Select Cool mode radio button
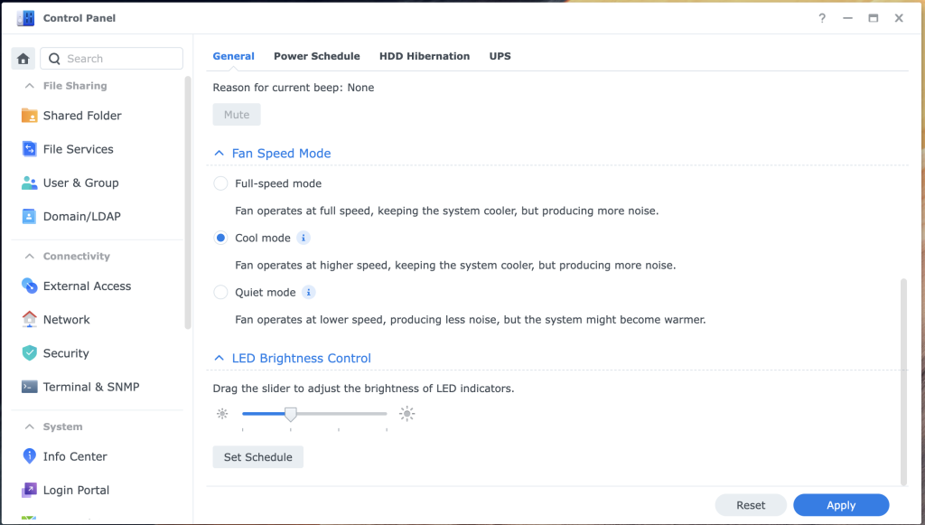The width and height of the screenshot is (925, 525). (220, 238)
